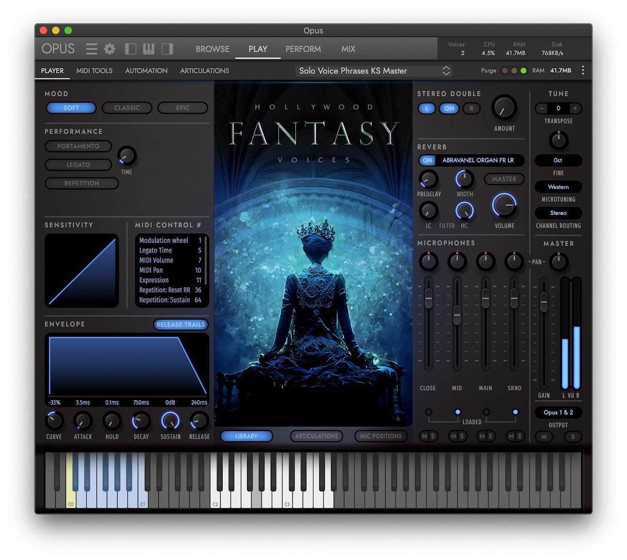The width and height of the screenshot is (627, 560).
Task: Enable LEGATO performance mode
Action: pyautogui.click(x=78, y=164)
